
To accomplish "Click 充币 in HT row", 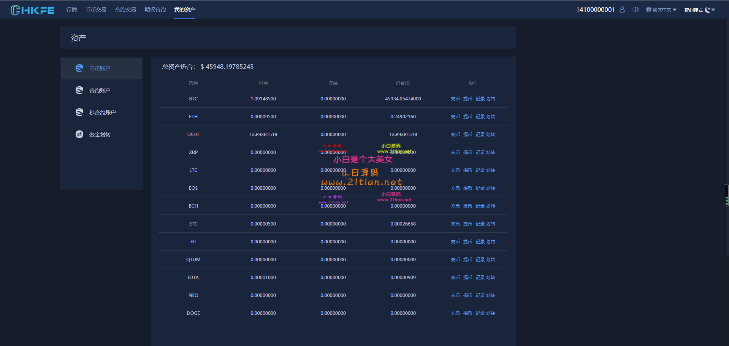I will click(x=455, y=242).
